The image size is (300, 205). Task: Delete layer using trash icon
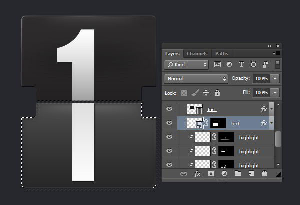(x=265, y=174)
